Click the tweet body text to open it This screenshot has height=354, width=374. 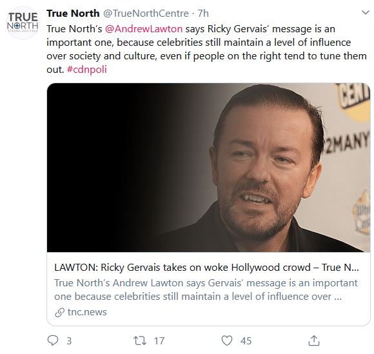[x=206, y=49]
